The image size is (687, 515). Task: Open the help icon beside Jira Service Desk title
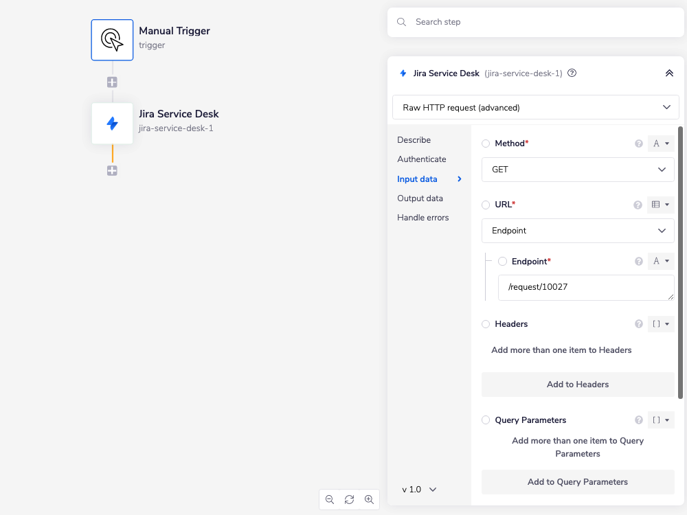pyautogui.click(x=571, y=73)
